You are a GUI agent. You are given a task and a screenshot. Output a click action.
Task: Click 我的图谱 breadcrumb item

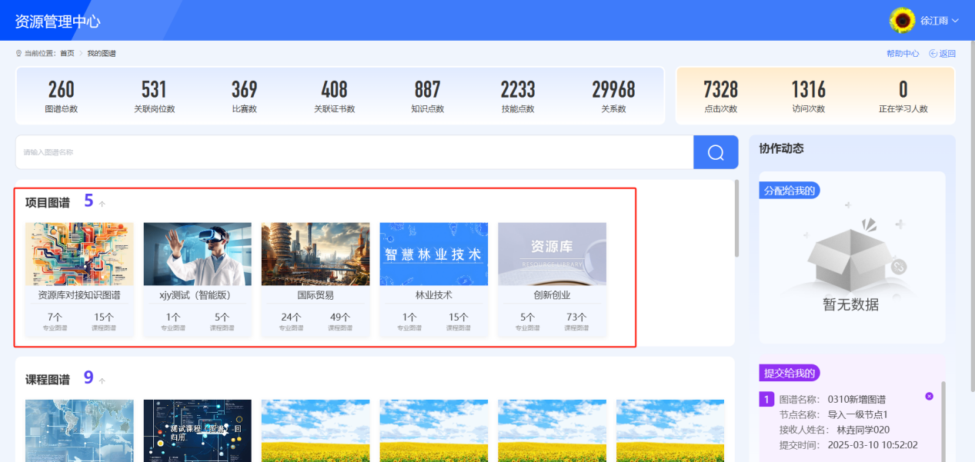tap(101, 54)
